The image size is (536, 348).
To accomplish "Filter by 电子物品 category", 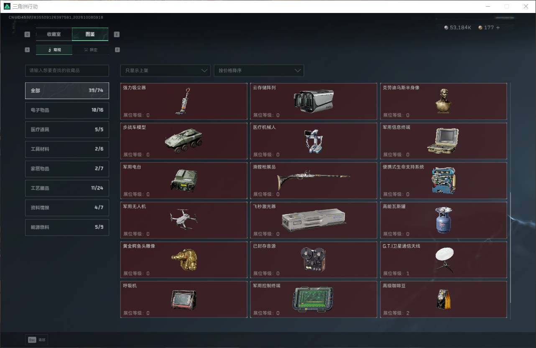I will [67, 110].
